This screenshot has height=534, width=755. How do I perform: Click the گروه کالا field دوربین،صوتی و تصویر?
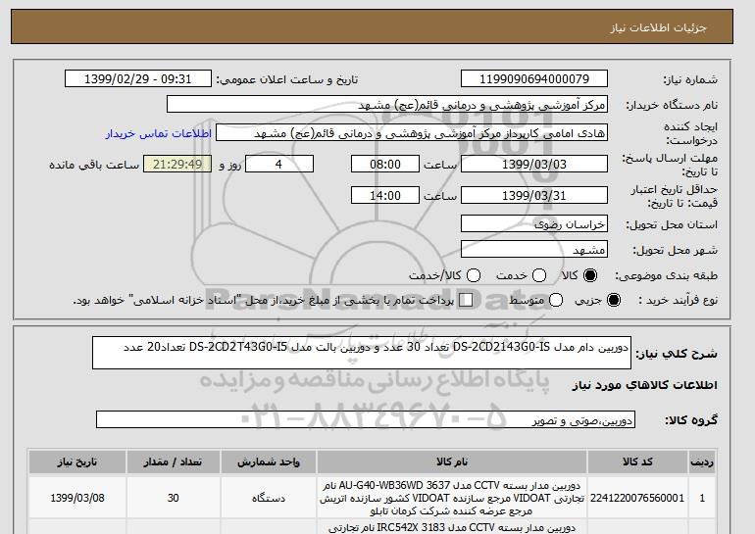366,419
